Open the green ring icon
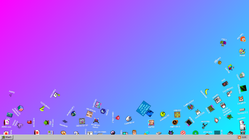The width and height of the screenshot is (249, 140). coord(195,133)
